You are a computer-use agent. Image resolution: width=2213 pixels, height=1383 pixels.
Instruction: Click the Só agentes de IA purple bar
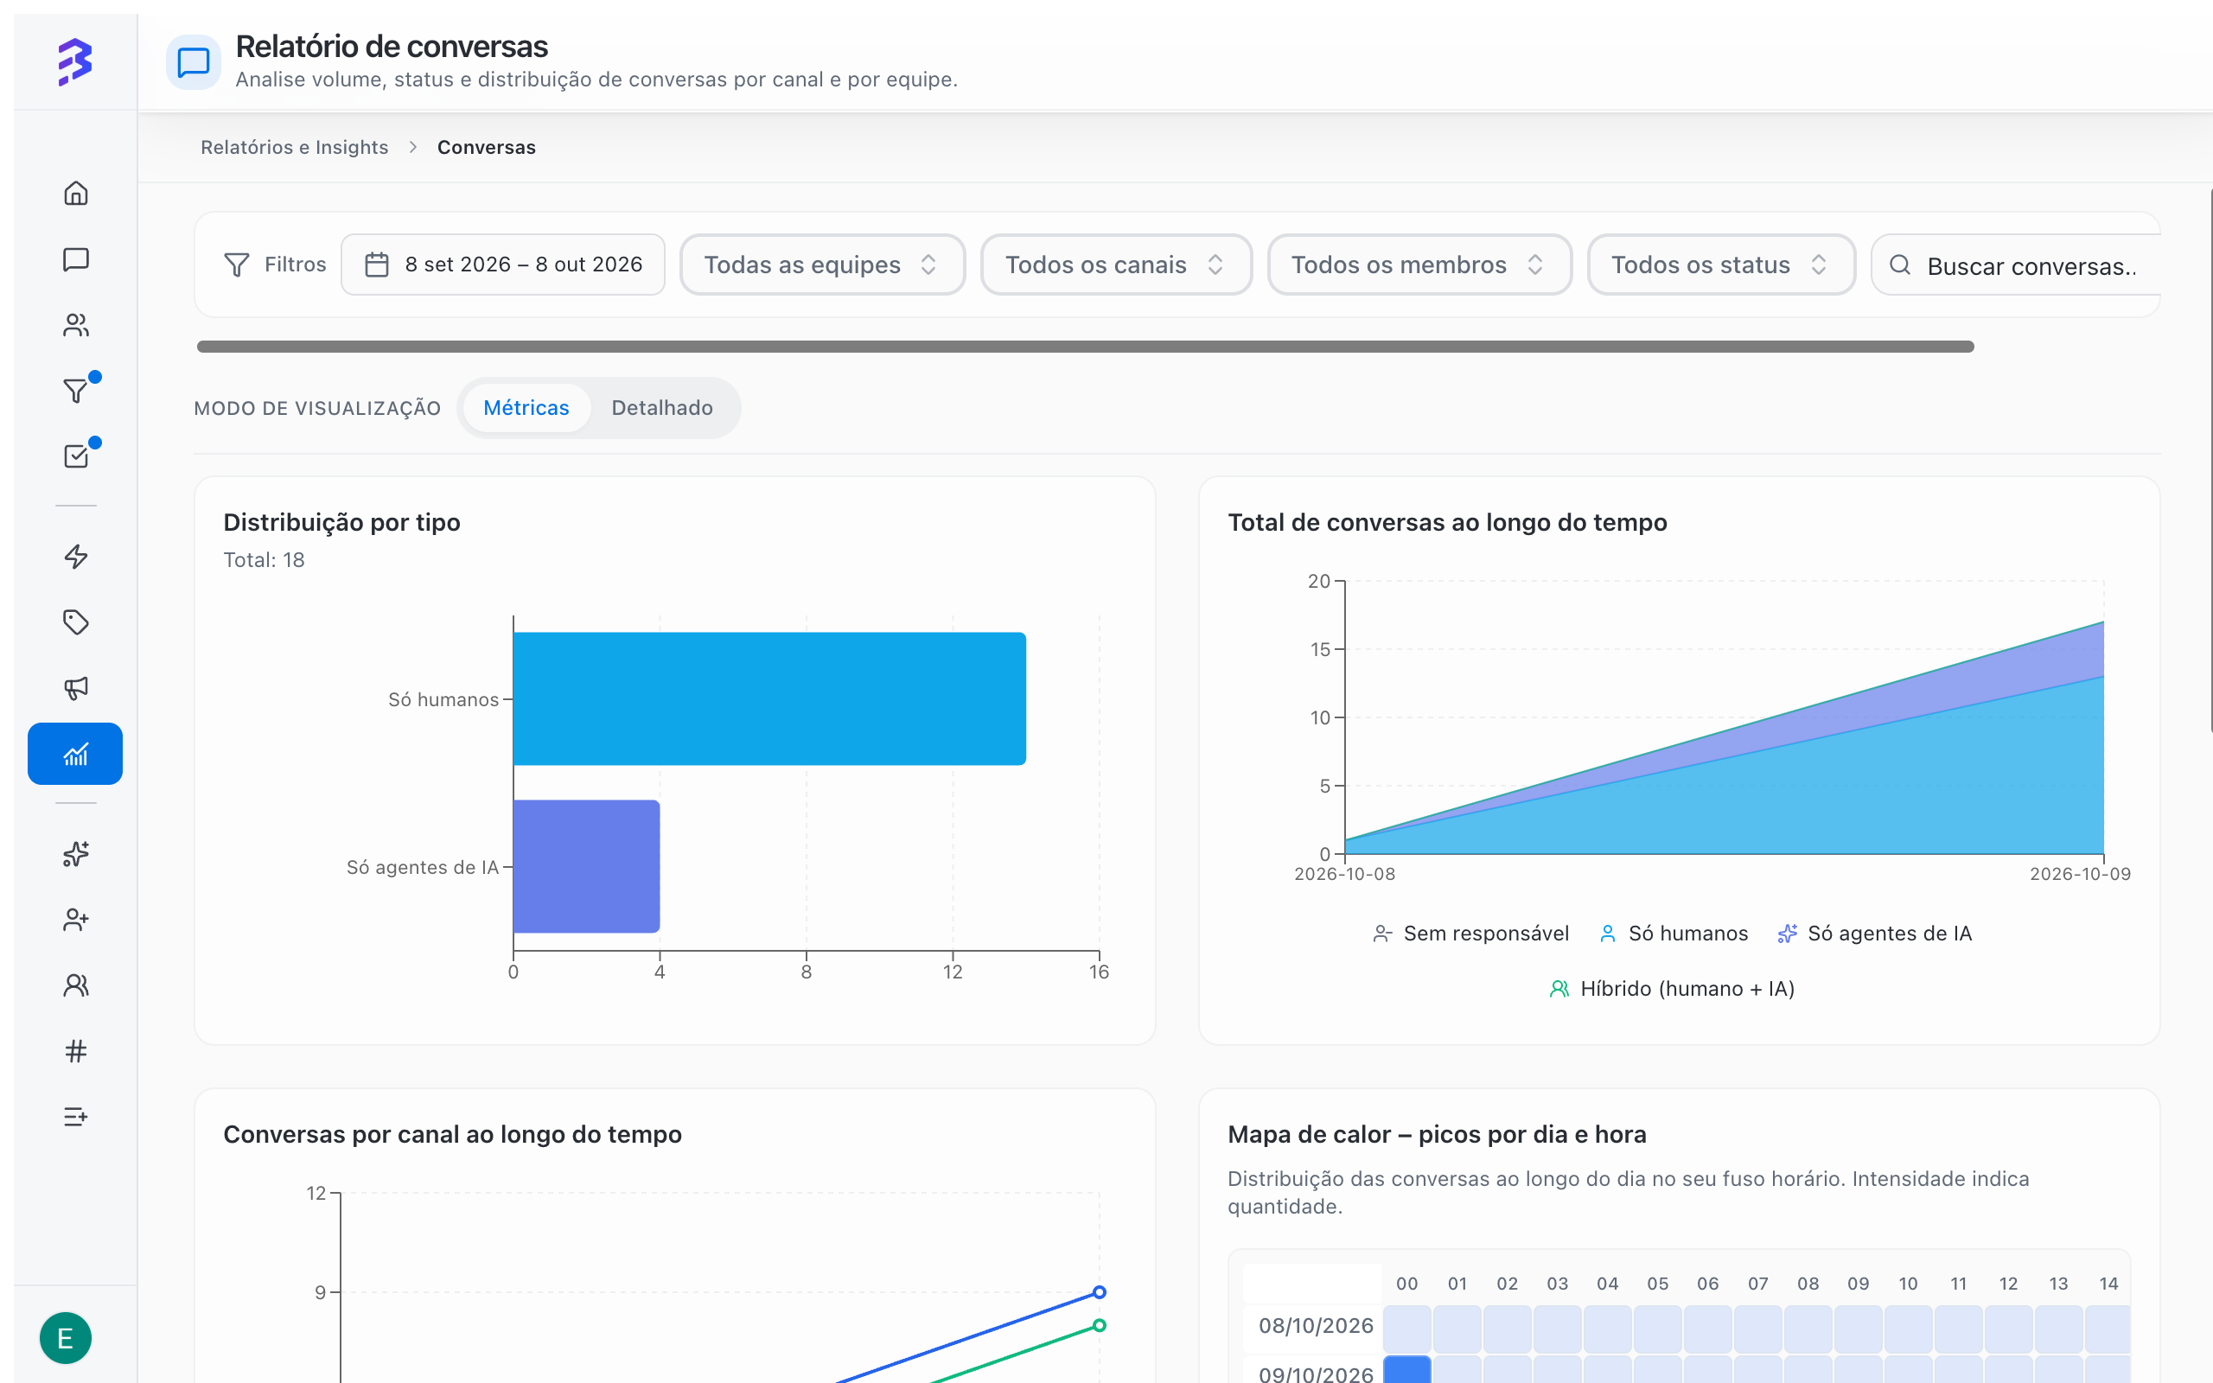click(586, 866)
